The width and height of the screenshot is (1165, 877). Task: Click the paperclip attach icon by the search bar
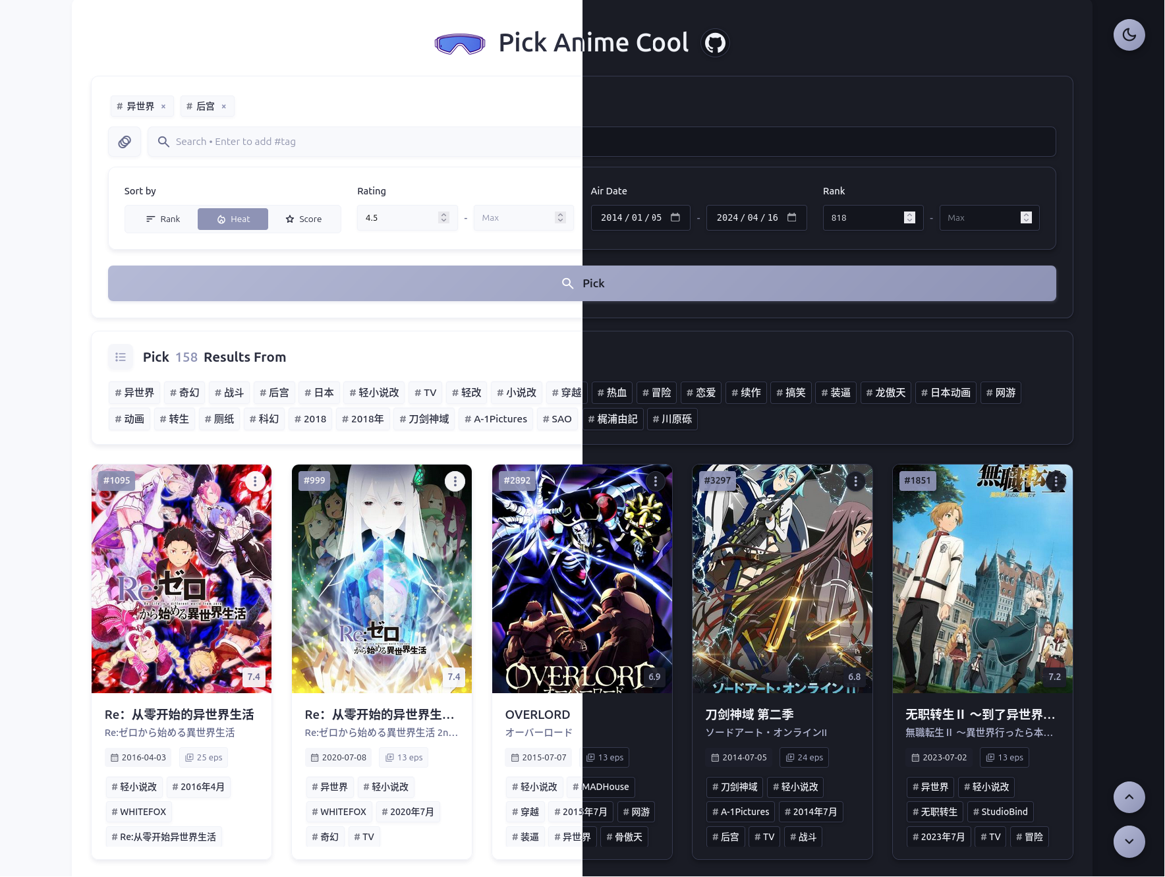[124, 141]
